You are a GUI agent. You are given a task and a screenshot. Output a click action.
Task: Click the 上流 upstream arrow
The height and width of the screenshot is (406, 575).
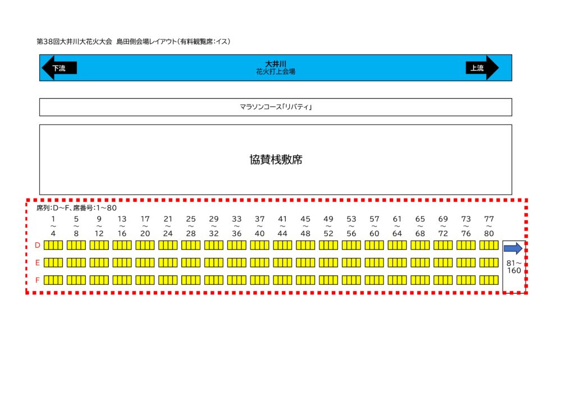click(482, 68)
